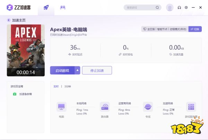Click the 实时丢包 link icon
The height and width of the screenshot is (140, 208).
pos(120,54)
